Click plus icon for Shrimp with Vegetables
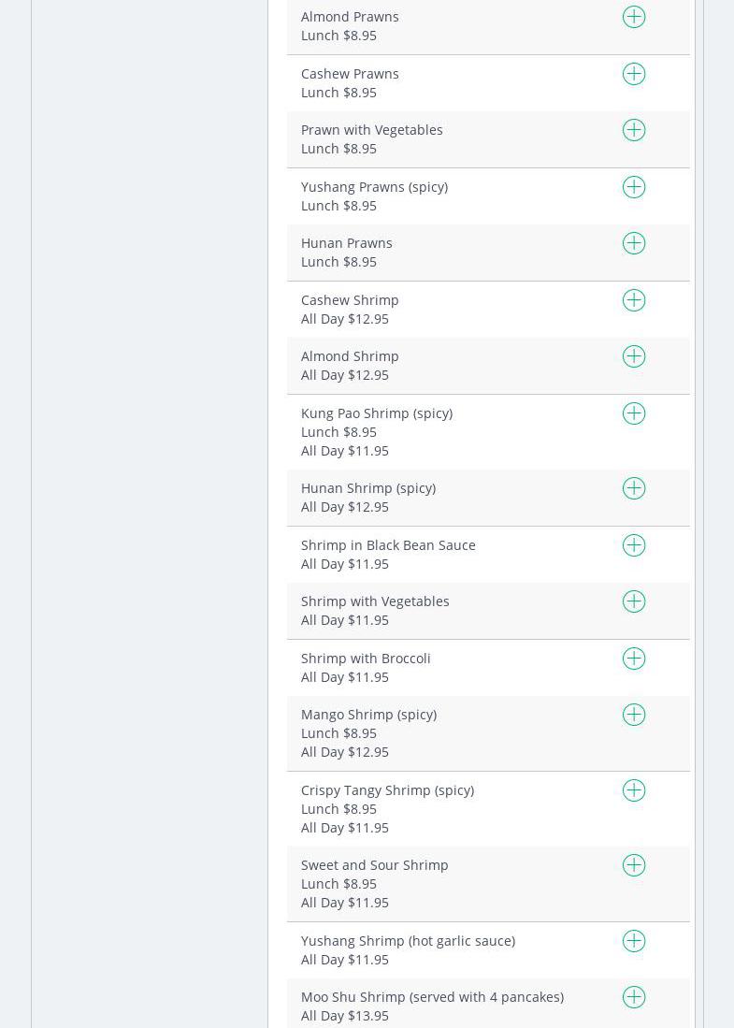The image size is (734, 1028). pos(634,601)
